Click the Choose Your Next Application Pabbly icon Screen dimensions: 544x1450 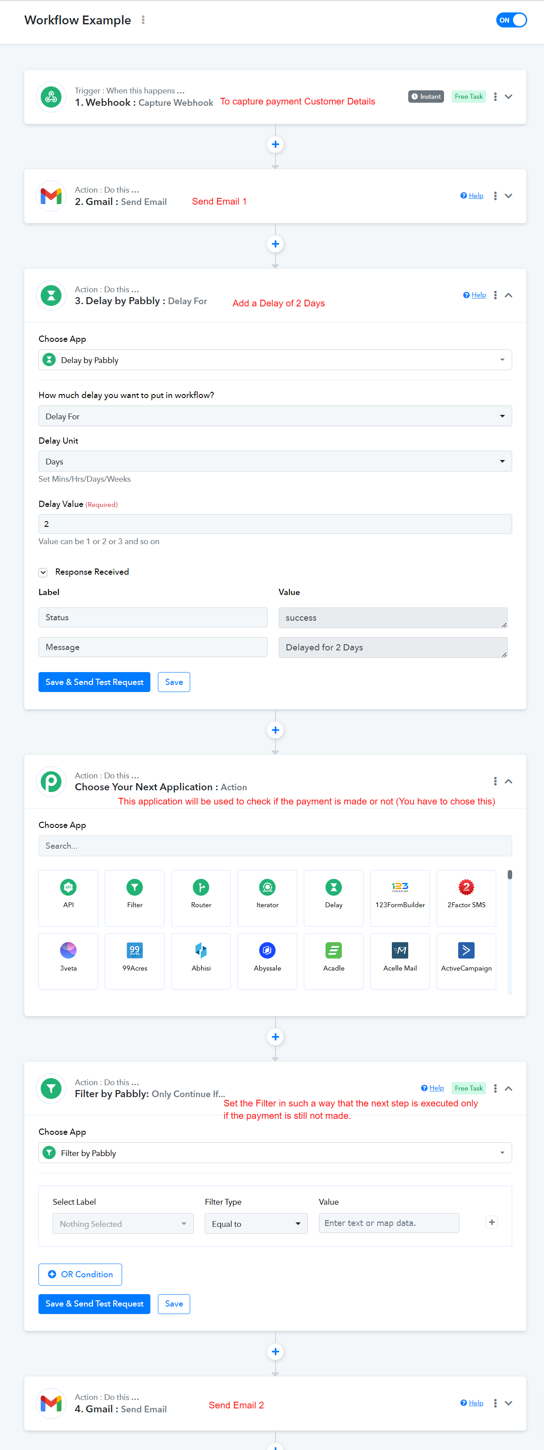coord(51,781)
